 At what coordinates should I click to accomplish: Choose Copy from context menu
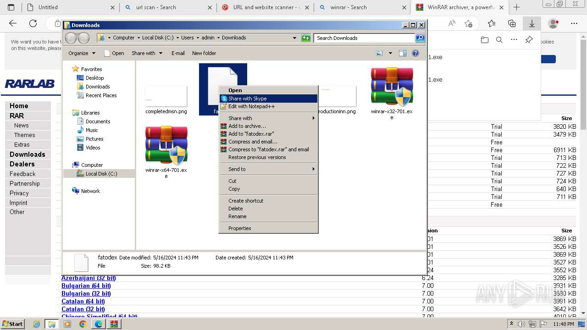[x=268, y=189]
